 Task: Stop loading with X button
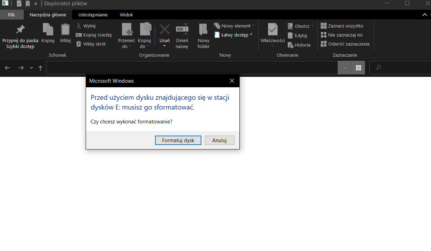coord(359,68)
